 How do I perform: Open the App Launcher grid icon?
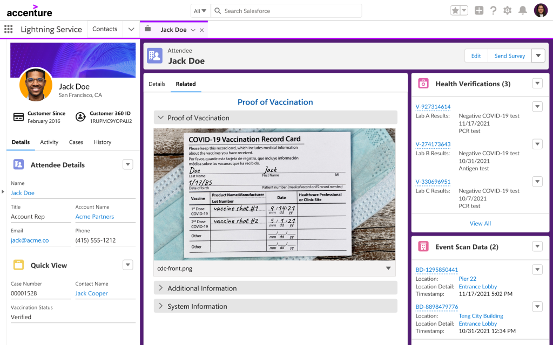point(8,29)
